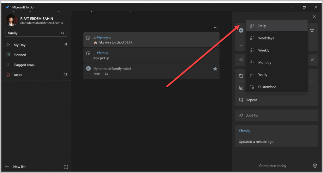Click the Repeat option in details
The image size is (323, 173).
277,100
